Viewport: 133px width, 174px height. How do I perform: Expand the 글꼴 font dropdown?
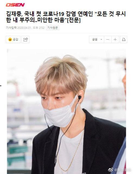point(97,40)
